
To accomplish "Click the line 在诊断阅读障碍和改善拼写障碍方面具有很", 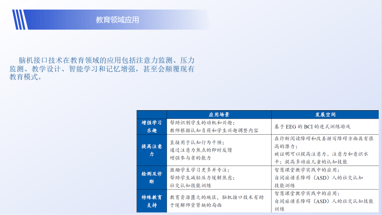I will click(x=324, y=138).
